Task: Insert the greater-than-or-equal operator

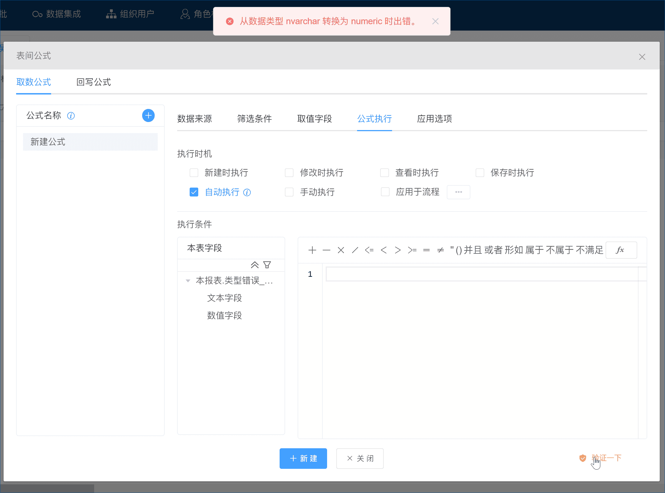Action: pos(412,250)
